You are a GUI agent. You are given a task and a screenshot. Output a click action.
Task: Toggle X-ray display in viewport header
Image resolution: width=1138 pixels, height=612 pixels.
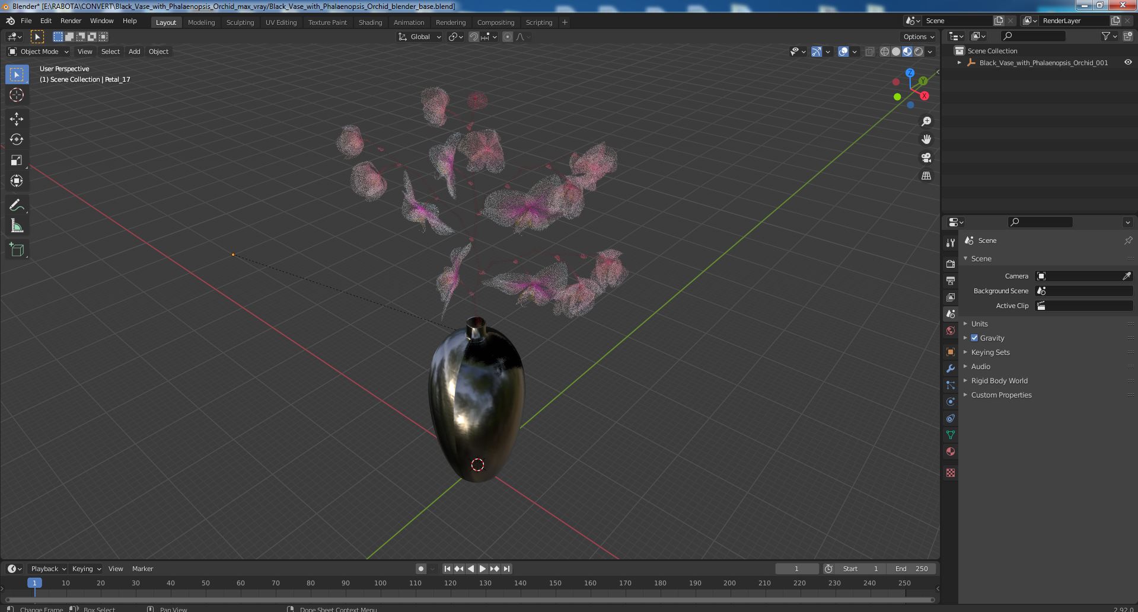(870, 52)
